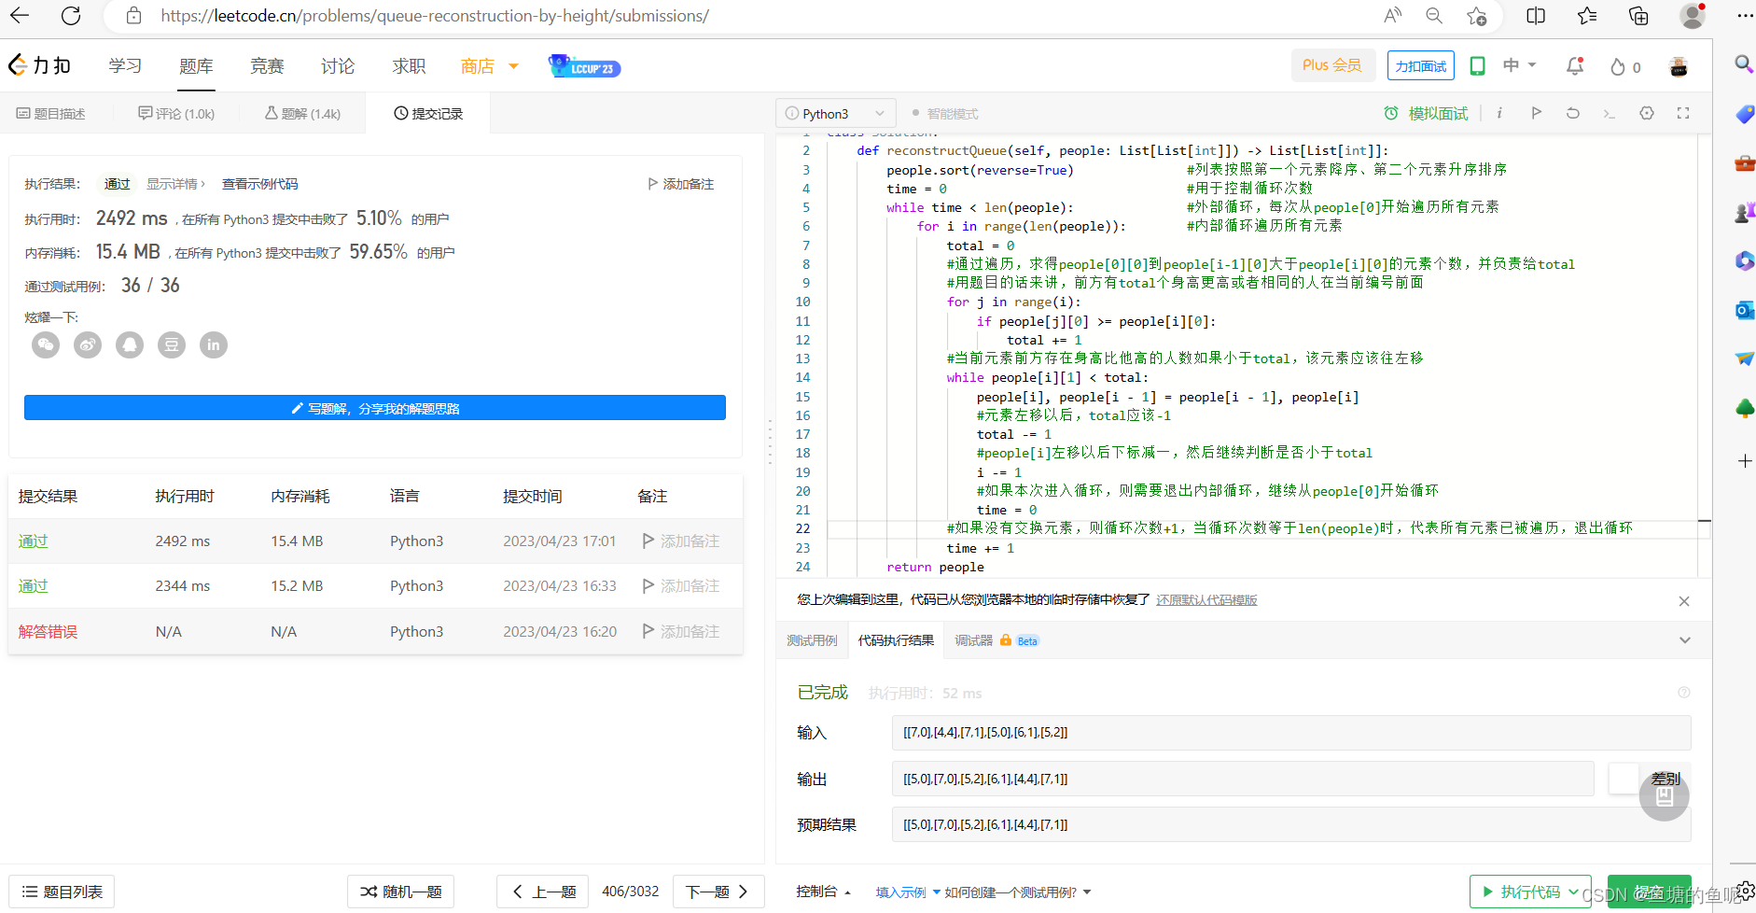Open browser collections icon

(x=1638, y=15)
